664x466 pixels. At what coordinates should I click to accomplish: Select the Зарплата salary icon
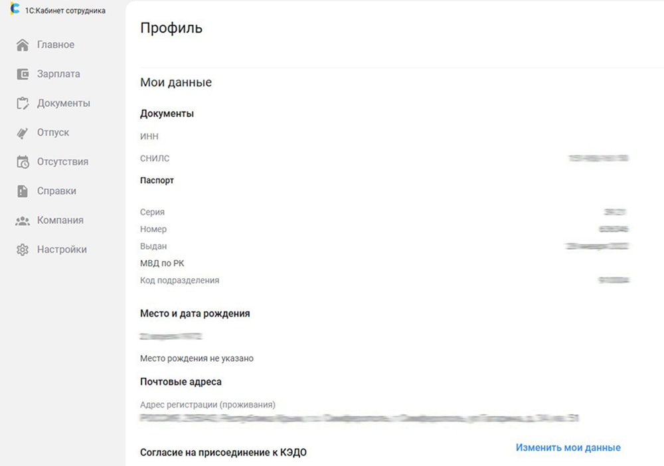22,74
